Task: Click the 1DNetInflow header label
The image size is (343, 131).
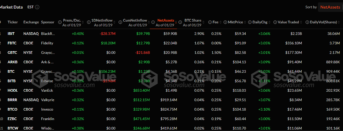Action: coord(102,20)
